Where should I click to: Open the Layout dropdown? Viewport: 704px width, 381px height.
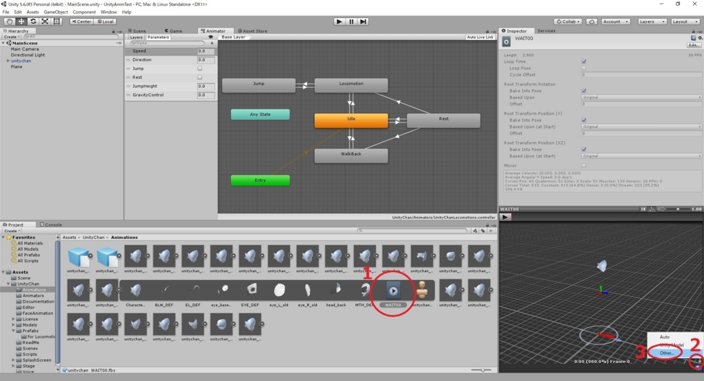click(x=685, y=21)
